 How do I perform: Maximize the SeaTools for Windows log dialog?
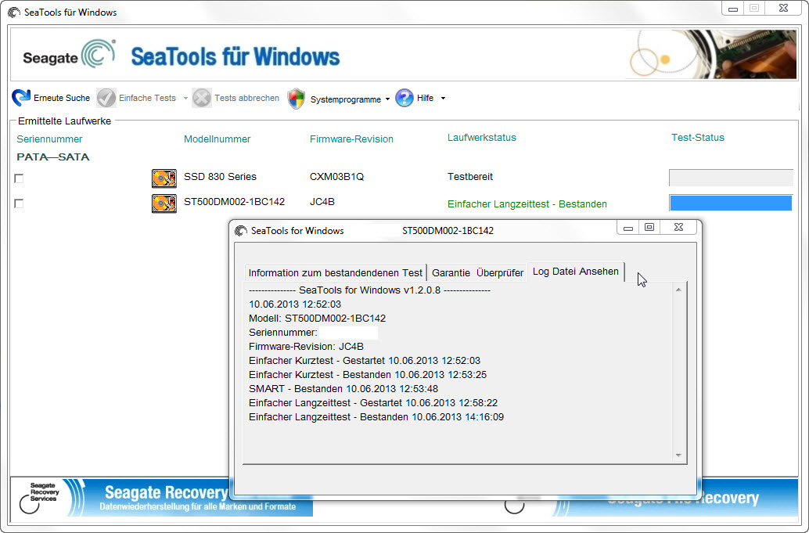(x=649, y=228)
